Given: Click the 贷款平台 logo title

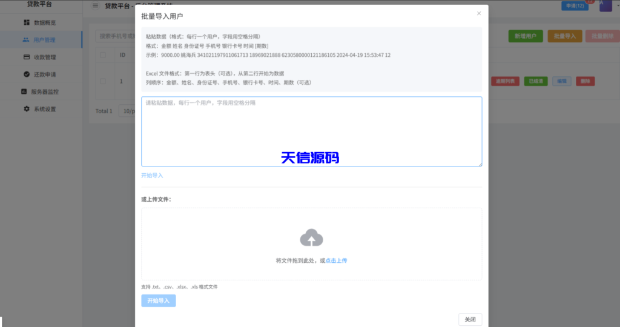Looking at the screenshot, I should 39,4.
